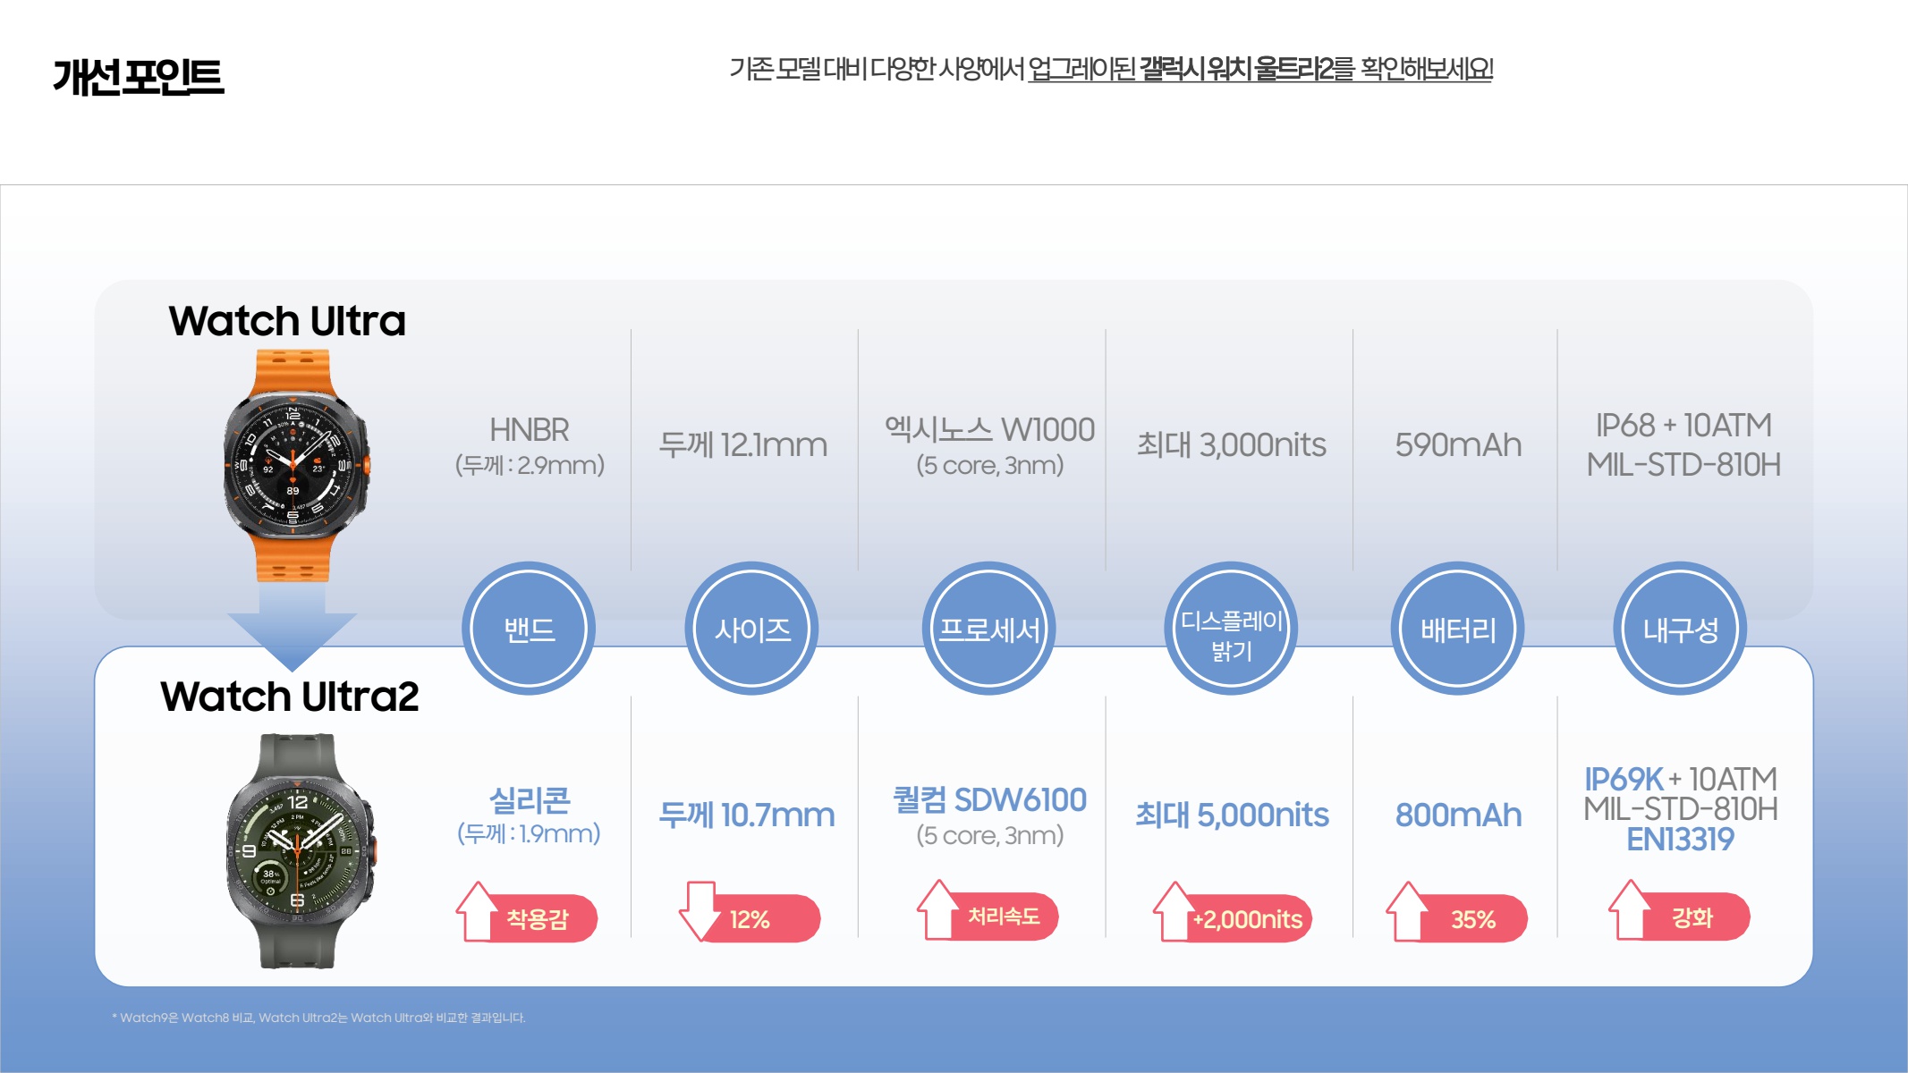Image resolution: width=1908 pixels, height=1073 pixels.
Task: Click the 12% down-arrow badge
Action: pos(750,913)
